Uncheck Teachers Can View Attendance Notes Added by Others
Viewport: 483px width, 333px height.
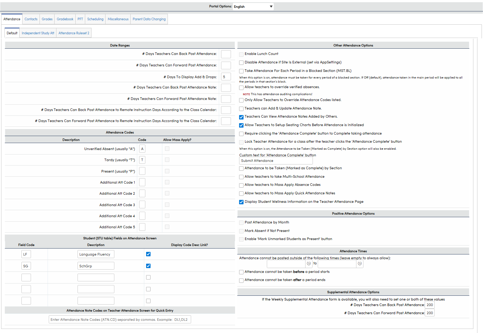[x=241, y=117]
